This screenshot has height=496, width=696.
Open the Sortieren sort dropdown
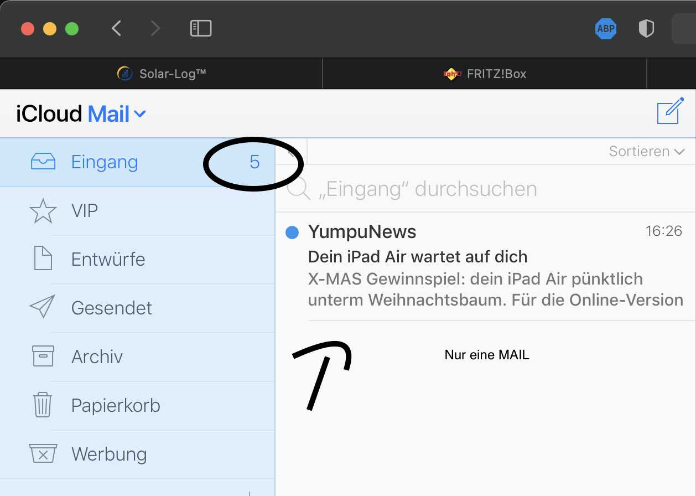pos(647,151)
